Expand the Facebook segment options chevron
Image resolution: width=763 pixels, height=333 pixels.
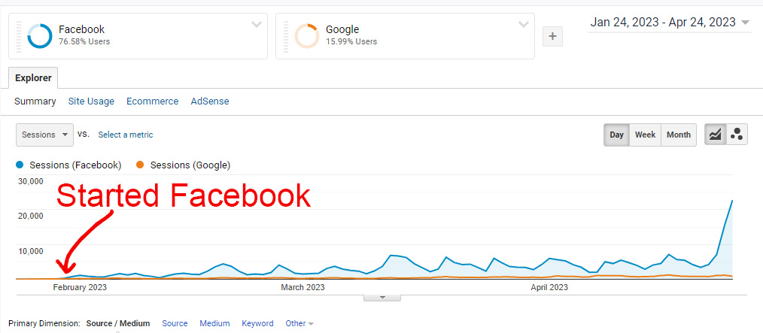[x=257, y=24]
